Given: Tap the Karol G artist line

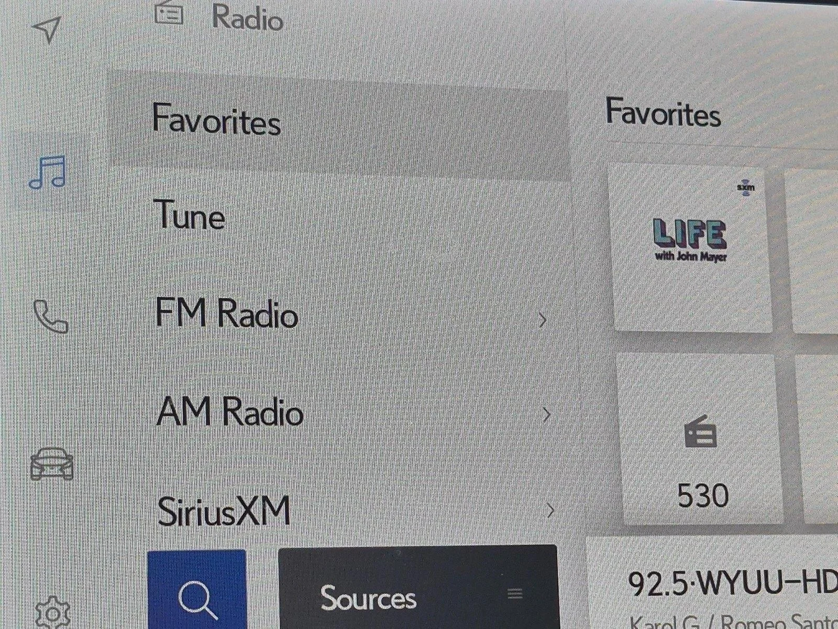Looking at the screenshot, I should click(733, 623).
